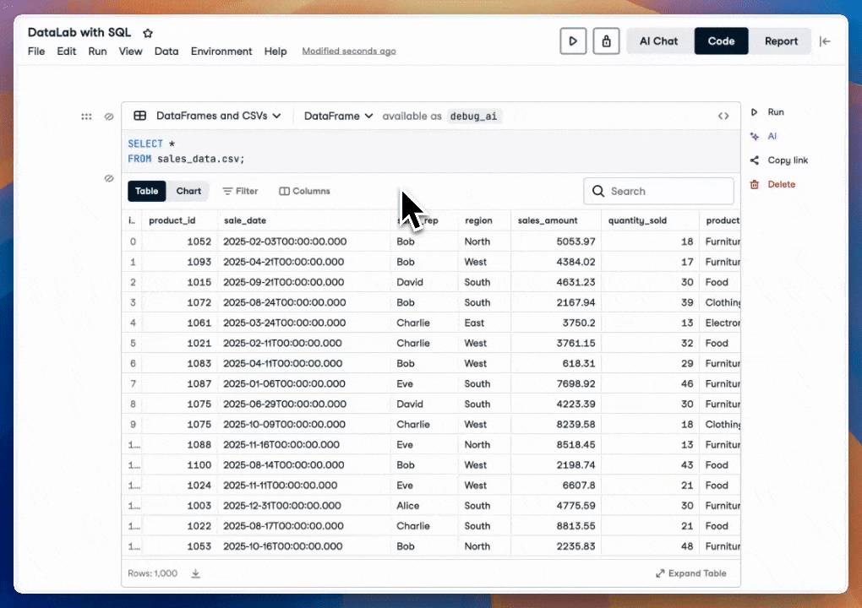
Task: Collapse the right sidebar panel arrow
Action: (x=825, y=41)
